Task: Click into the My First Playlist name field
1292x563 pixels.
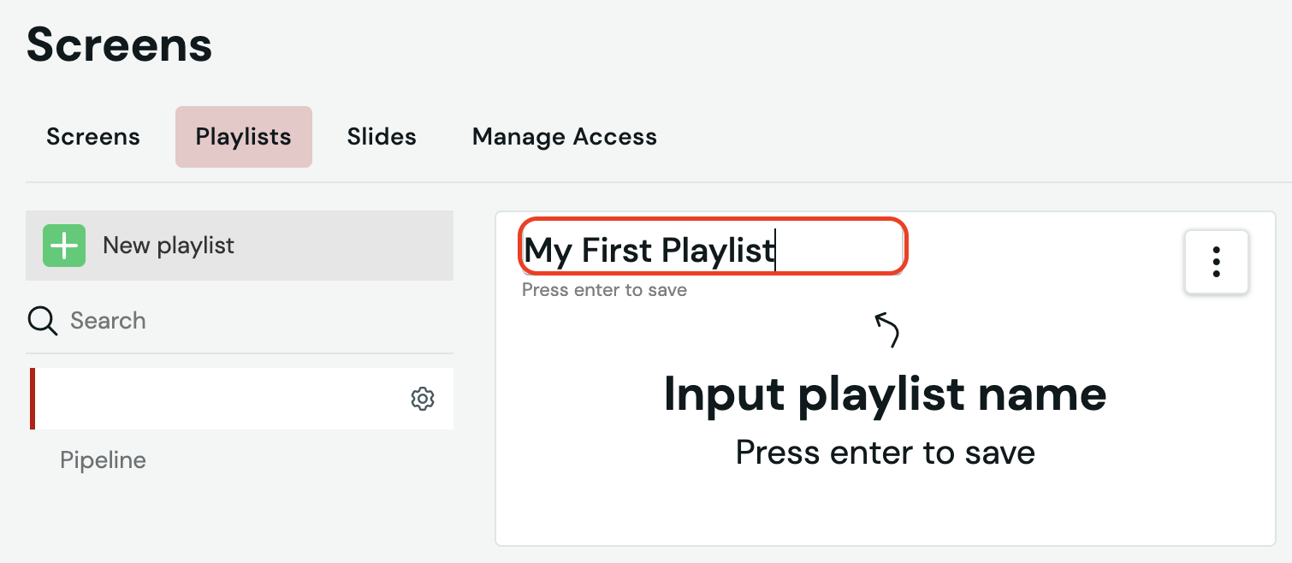Action: [712, 247]
